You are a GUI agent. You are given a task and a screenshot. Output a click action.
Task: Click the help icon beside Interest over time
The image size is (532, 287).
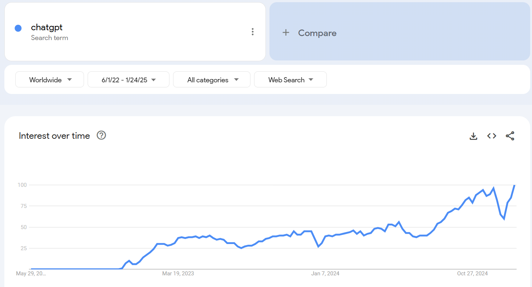[101, 135]
